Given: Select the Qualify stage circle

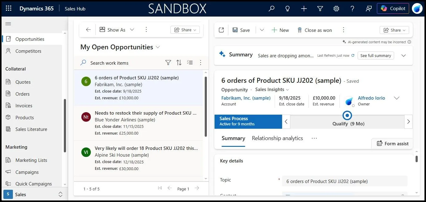Looking at the screenshot, I should point(347,115).
